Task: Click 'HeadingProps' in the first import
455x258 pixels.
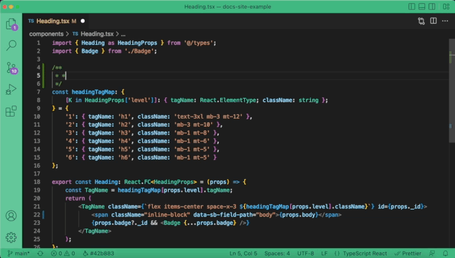Action: click(x=137, y=43)
